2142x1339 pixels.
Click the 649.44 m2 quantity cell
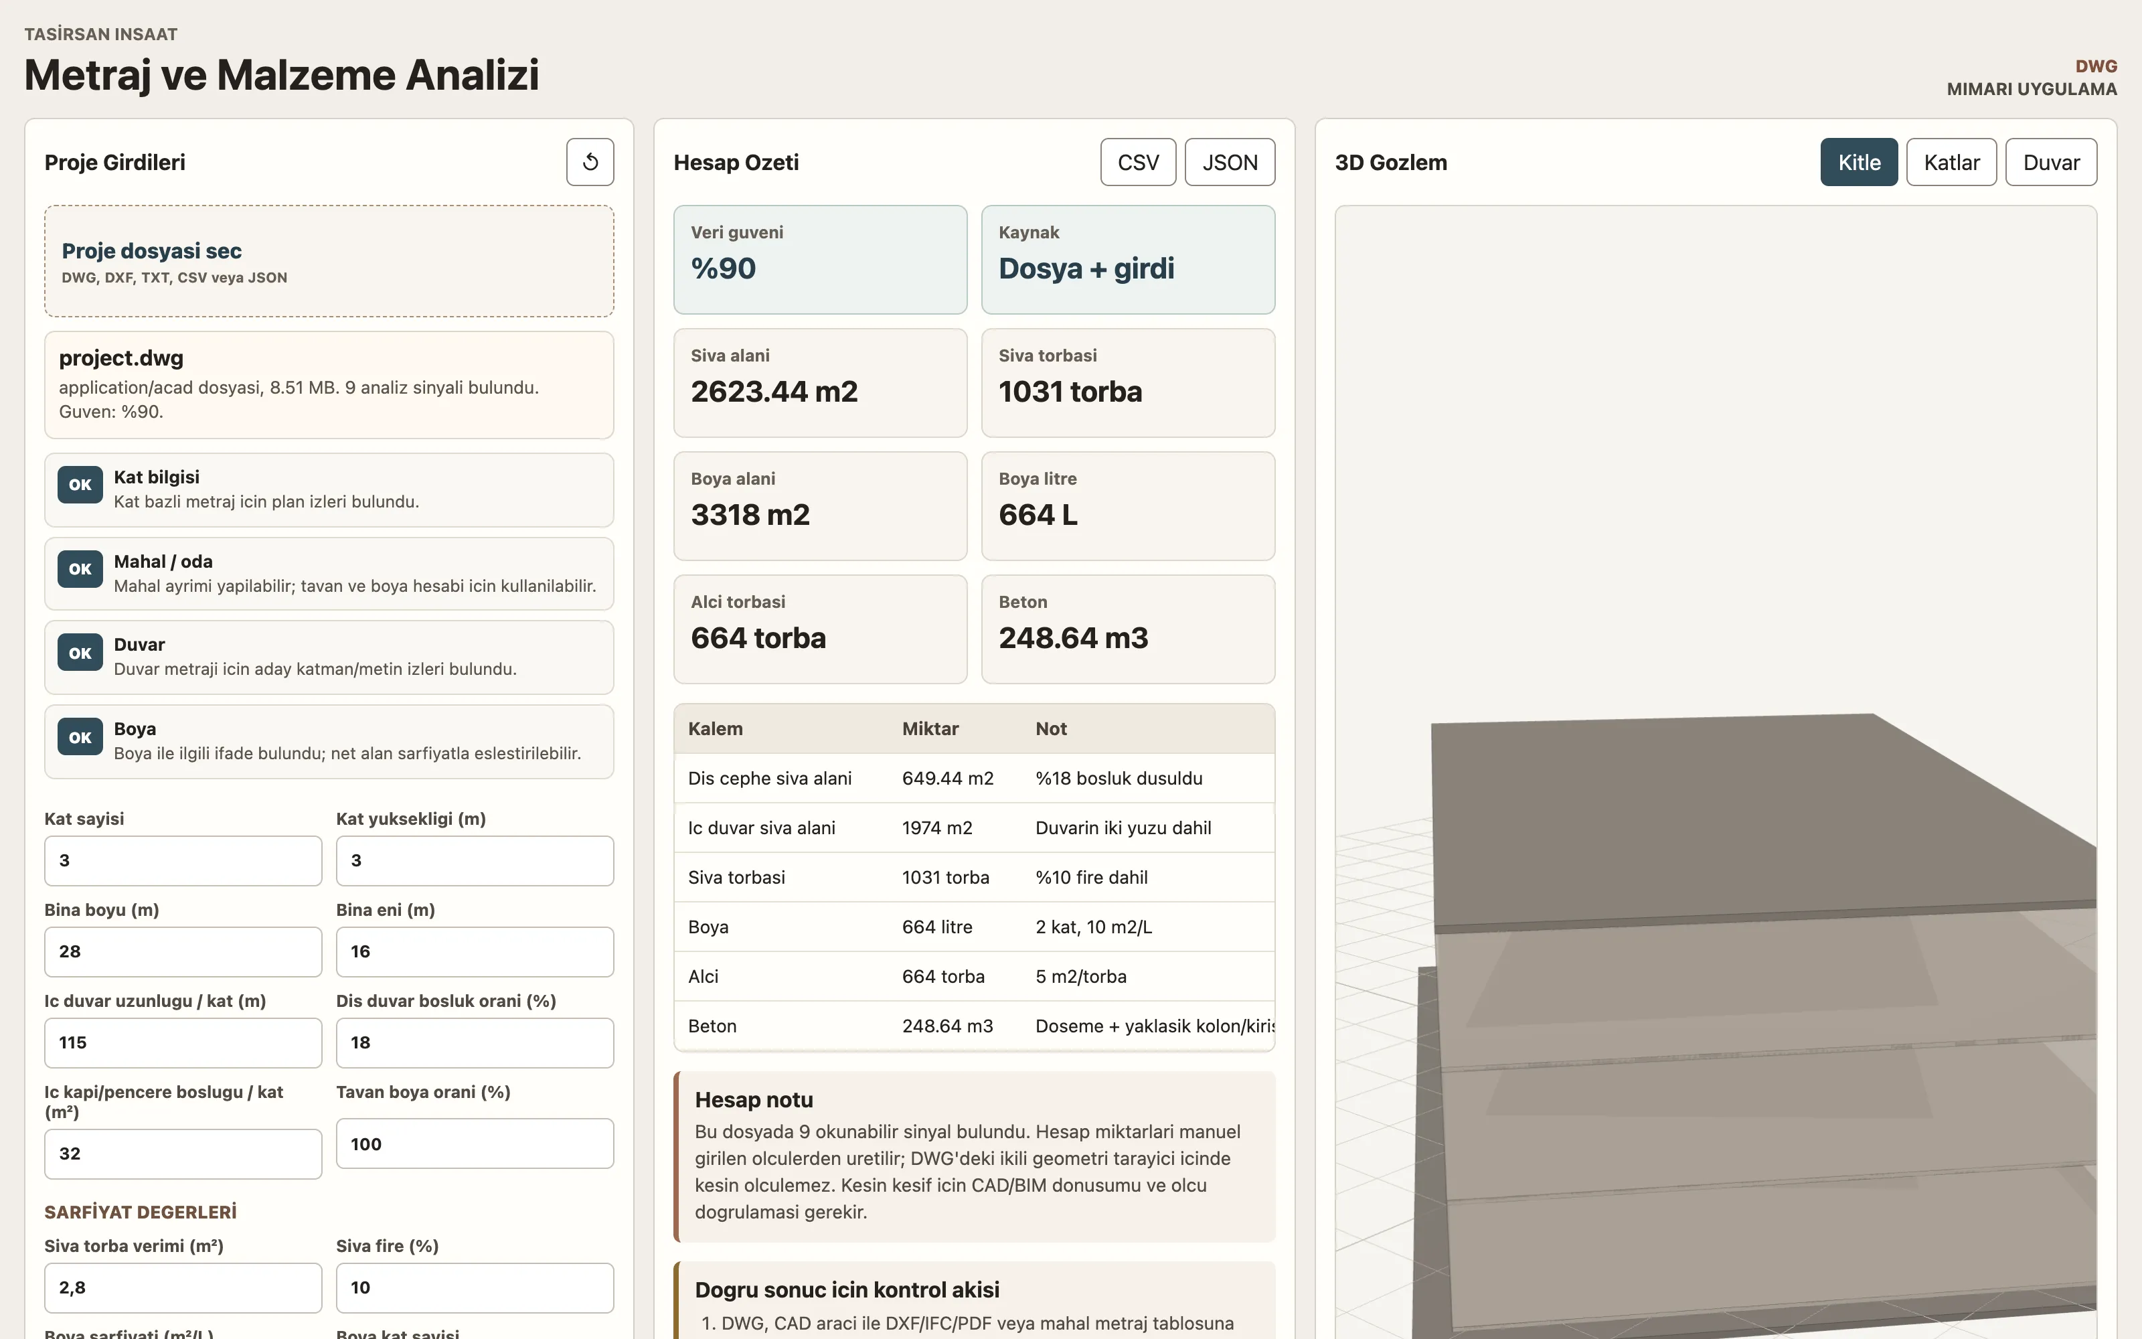click(x=948, y=779)
